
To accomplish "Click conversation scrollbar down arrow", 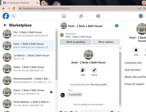I will 120,106.
